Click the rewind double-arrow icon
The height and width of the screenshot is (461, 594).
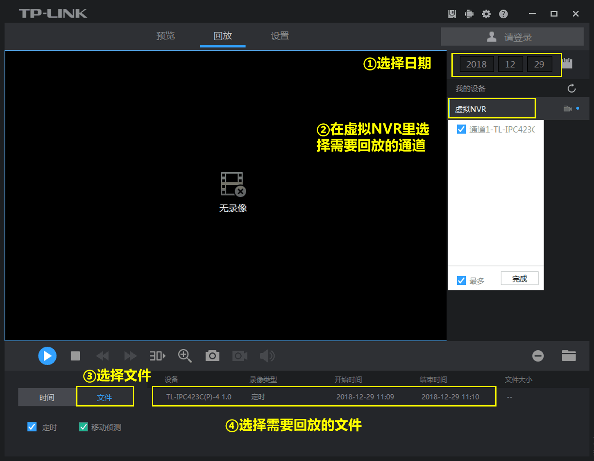[103, 356]
